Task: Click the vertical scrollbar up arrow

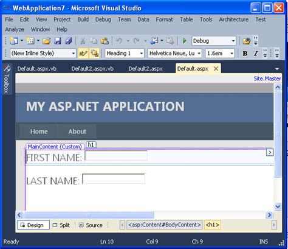Action: tap(278, 87)
